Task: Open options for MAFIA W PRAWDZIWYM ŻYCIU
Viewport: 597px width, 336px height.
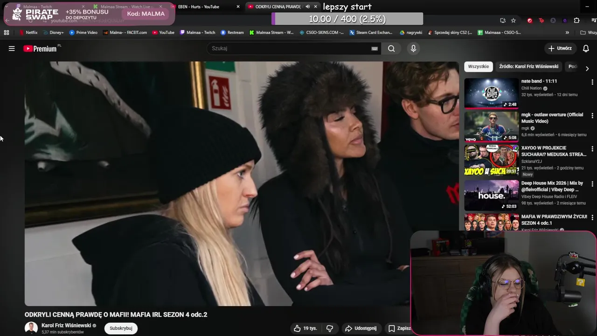Action: point(592,217)
